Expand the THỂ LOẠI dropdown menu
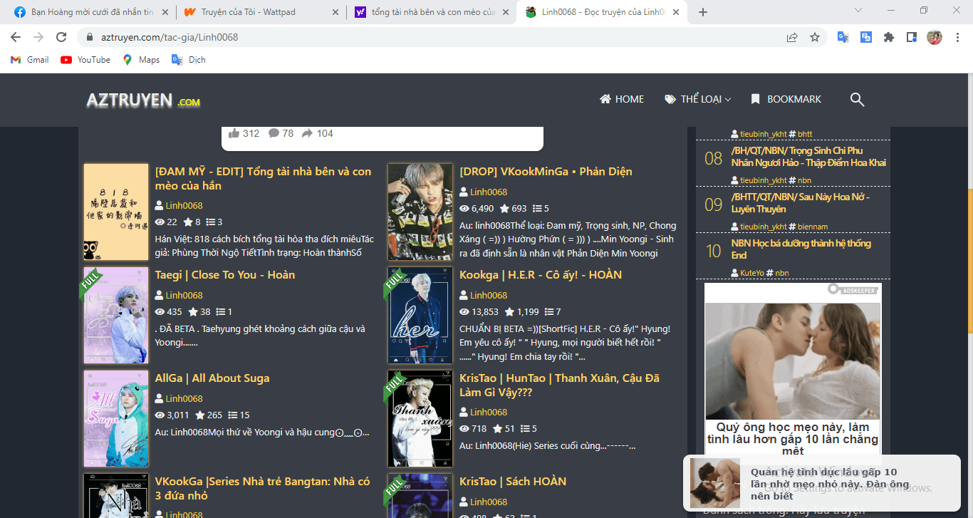The image size is (973, 518). pos(697,100)
